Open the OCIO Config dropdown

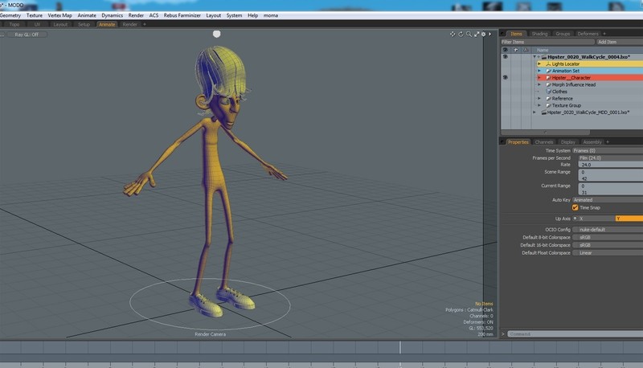[606, 230]
